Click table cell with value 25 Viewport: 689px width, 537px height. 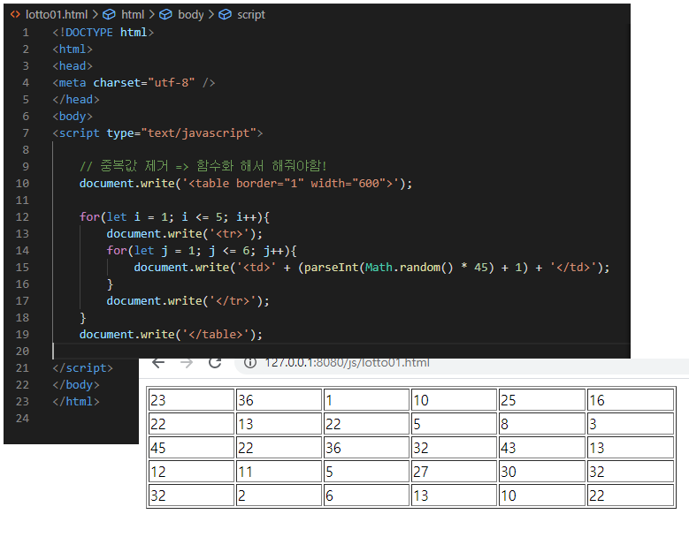(x=542, y=400)
